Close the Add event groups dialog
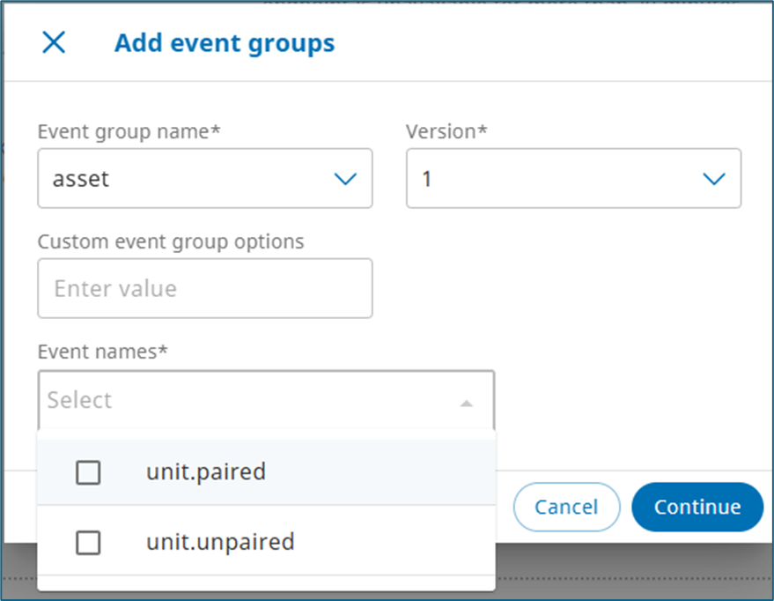The width and height of the screenshot is (774, 601). [54, 42]
